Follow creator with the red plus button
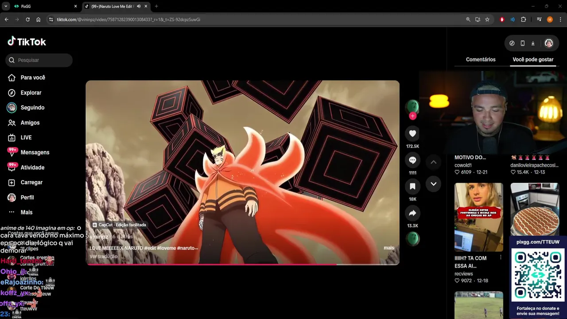This screenshot has height=319, width=567. (412, 116)
